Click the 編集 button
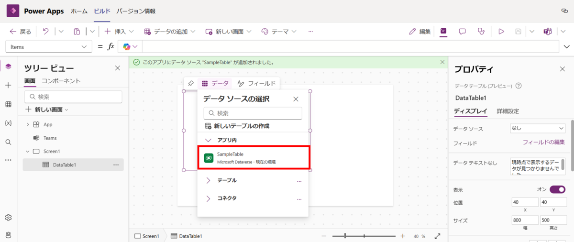The height and width of the screenshot is (242, 574). [x=420, y=32]
